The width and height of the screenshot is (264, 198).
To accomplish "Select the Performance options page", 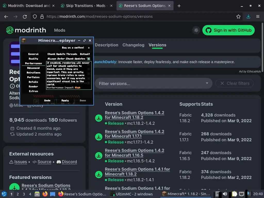I will pyautogui.click(x=33, y=63).
